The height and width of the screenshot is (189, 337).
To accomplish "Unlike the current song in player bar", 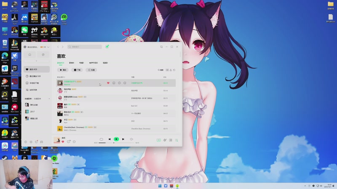I will coord(63,142).
